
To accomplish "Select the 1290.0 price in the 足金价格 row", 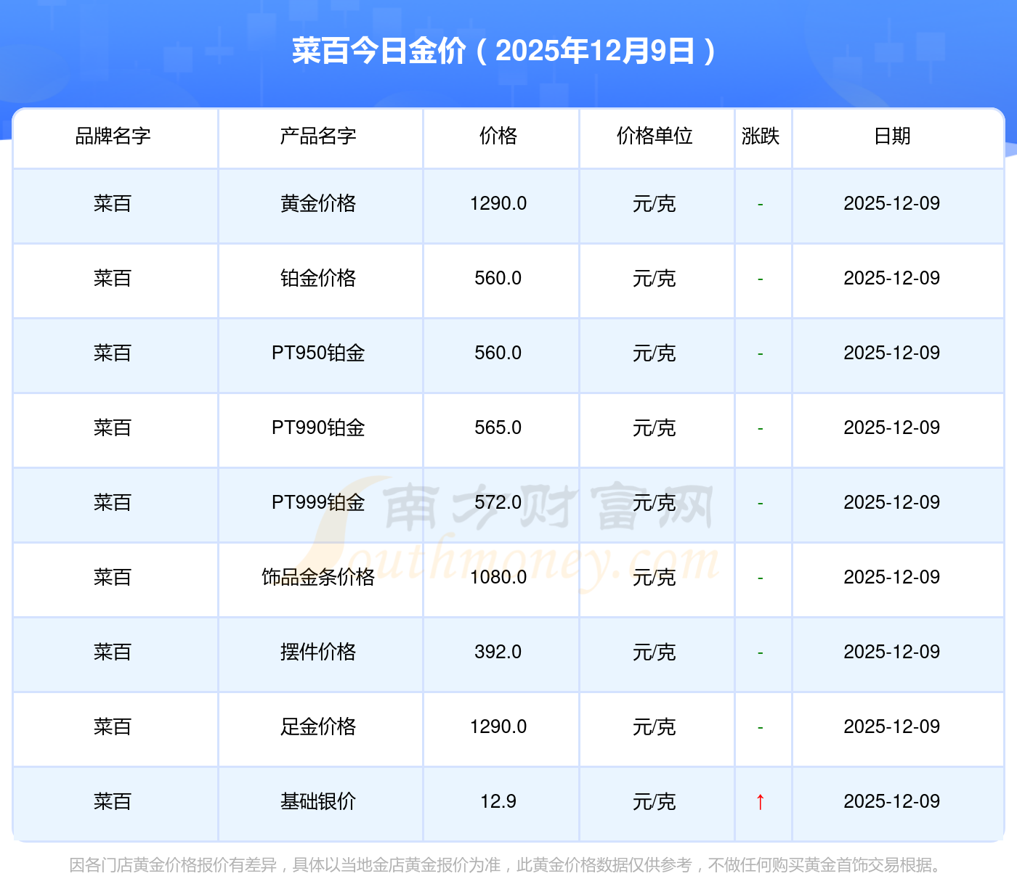I will pos(498,726).
